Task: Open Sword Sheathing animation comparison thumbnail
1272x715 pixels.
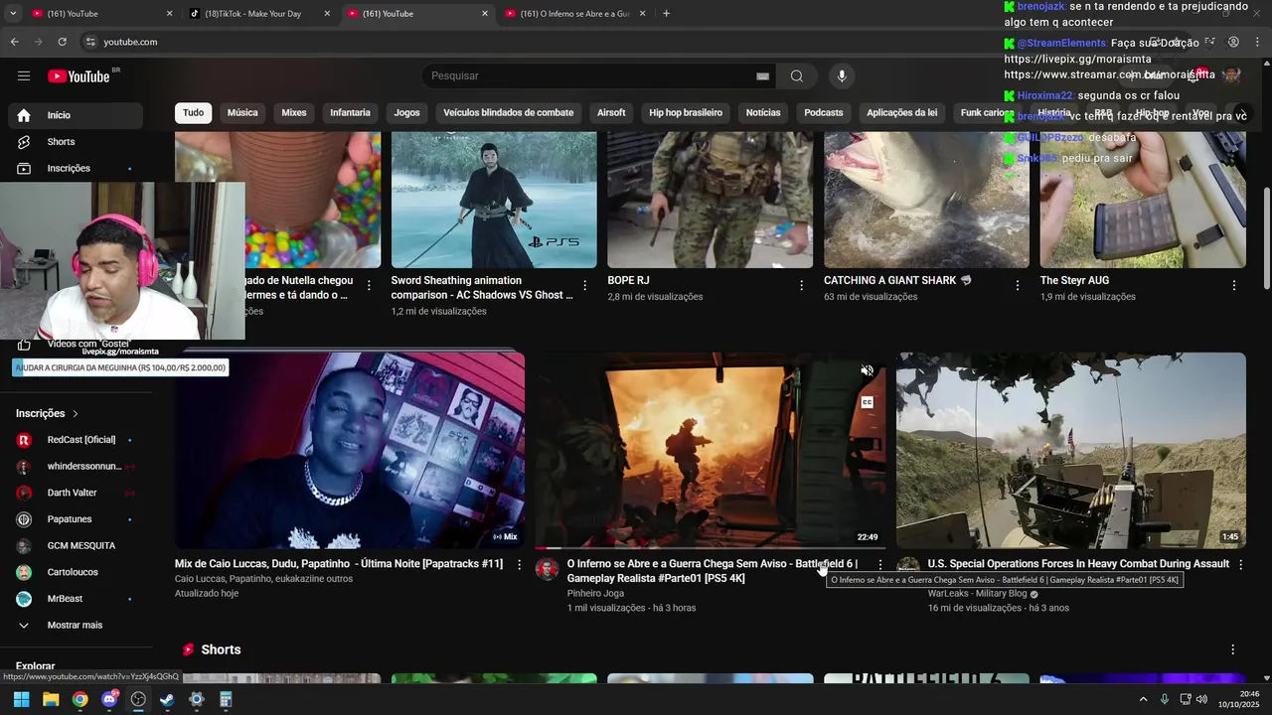Action: click(494, 200)
